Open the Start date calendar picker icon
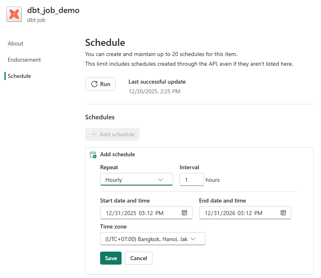 pos(184,213)
